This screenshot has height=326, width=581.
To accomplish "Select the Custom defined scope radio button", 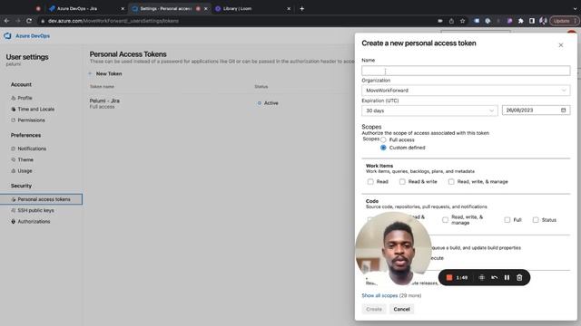I will pos(383,148).
